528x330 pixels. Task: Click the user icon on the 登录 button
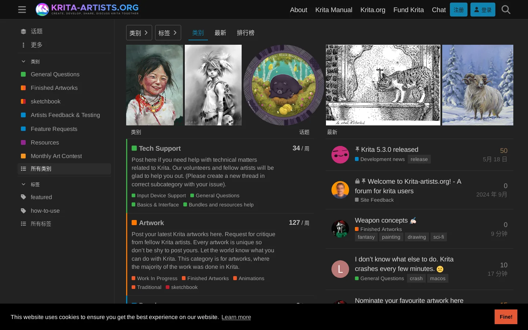477,10
